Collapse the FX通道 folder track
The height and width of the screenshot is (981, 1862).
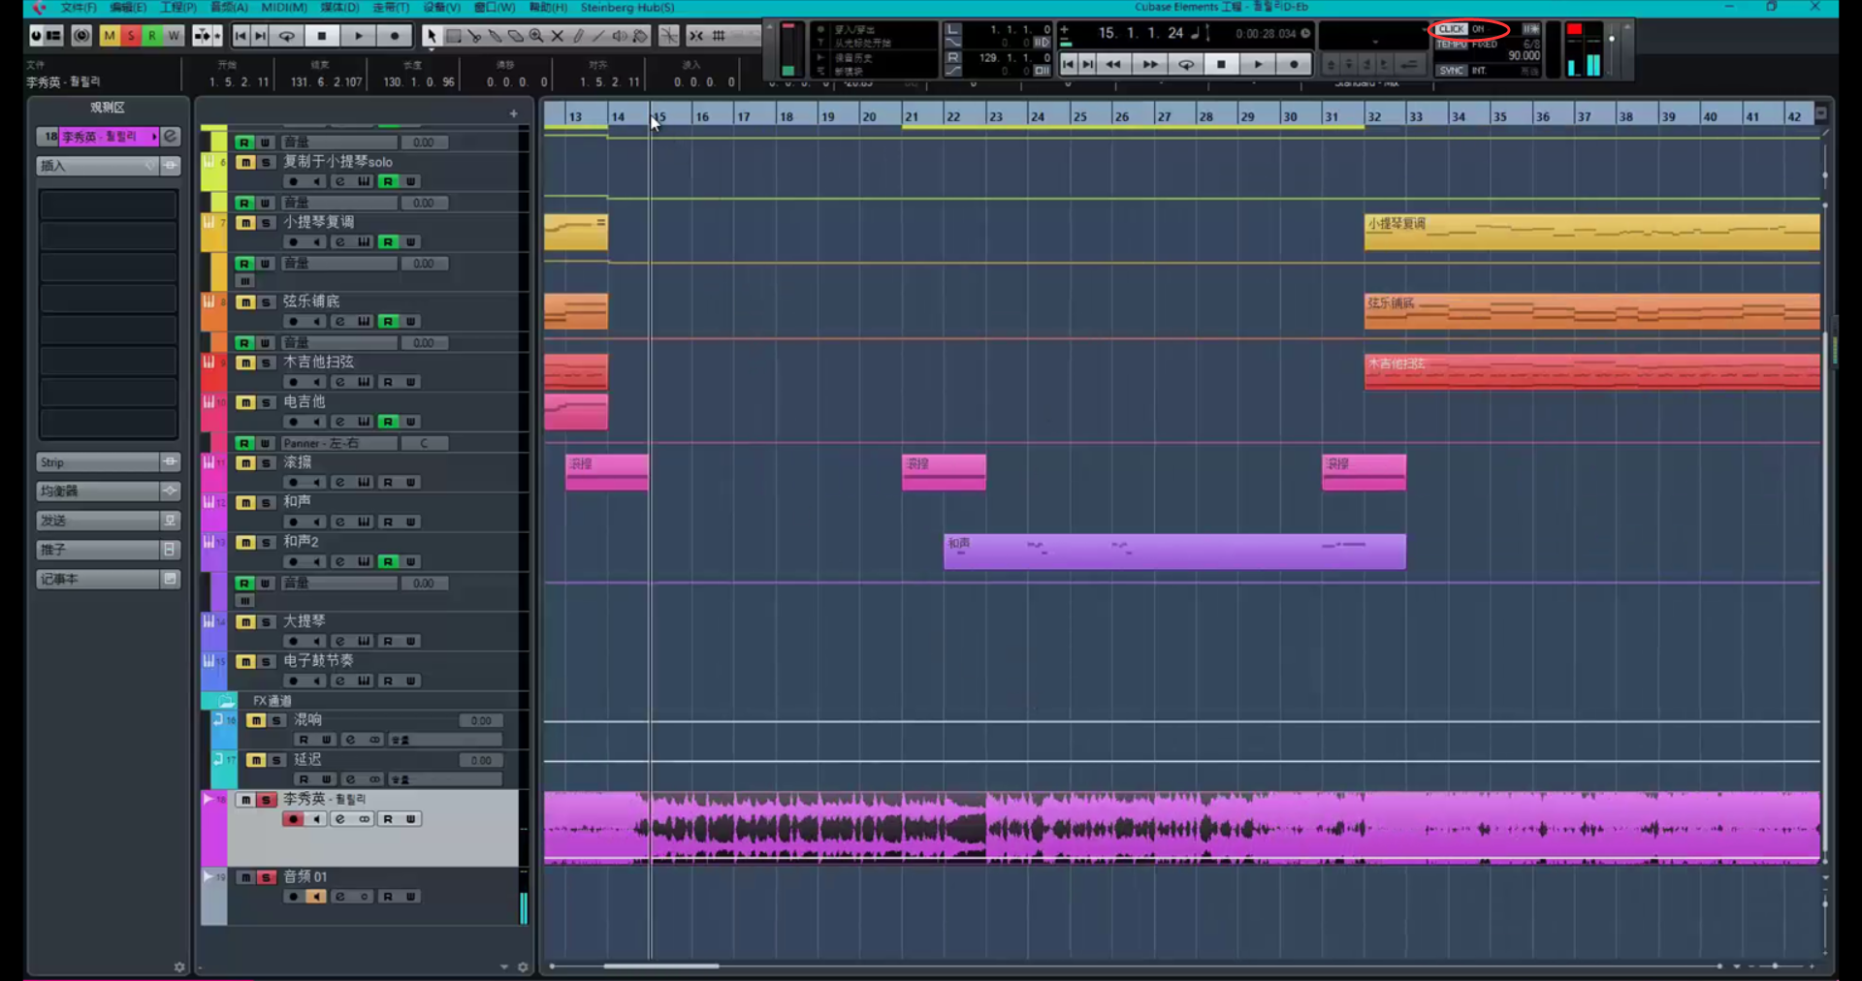tap(226, 700)
